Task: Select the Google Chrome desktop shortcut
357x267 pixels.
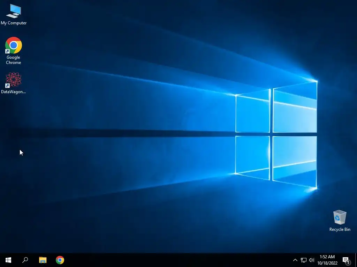Action: click(14, 51)
